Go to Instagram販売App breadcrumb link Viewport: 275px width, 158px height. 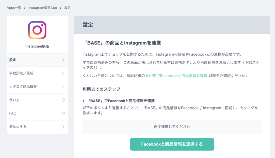[x=43, y=8]
